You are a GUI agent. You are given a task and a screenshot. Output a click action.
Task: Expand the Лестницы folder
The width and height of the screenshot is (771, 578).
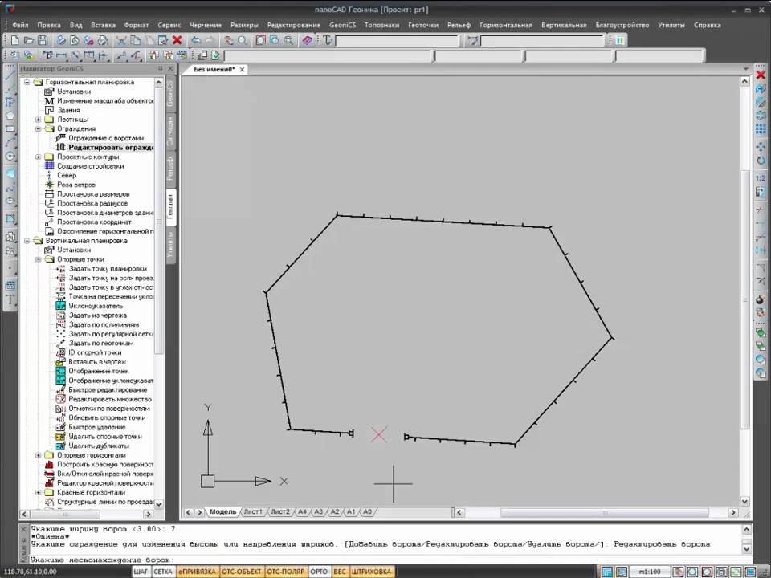coord(39,120)
